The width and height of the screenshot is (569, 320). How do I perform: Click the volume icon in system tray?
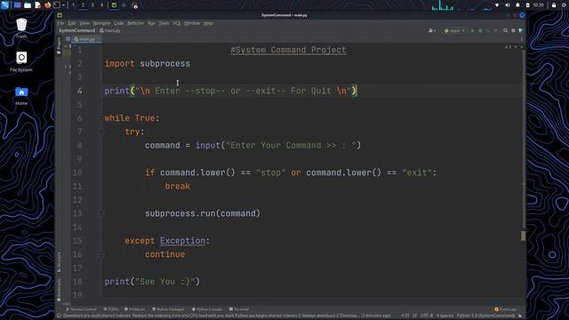click(x=508, y=5)
